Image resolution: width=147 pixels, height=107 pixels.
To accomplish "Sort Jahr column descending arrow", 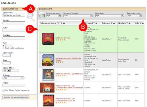I will 141,23.
